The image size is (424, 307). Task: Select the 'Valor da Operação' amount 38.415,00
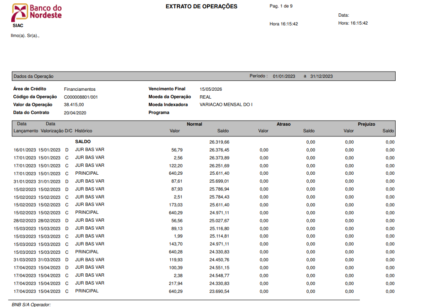point(74,105)
